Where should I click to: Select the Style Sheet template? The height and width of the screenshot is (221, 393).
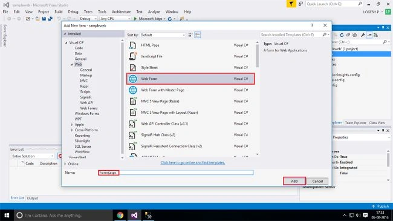(190, 68)
